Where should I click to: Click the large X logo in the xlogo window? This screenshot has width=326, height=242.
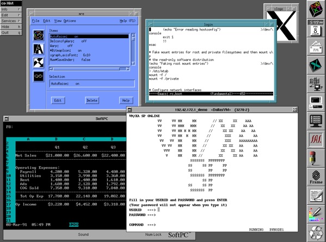[x=281, y=26]
